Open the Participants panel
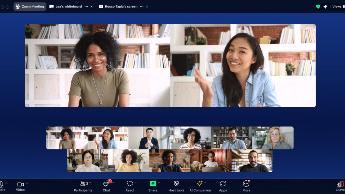The width and height of the screenshot is (345, 194). 83,186
